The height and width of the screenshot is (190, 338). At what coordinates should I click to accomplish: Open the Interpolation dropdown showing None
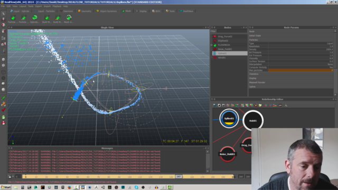pyautogui.click(x=301, y=64)
